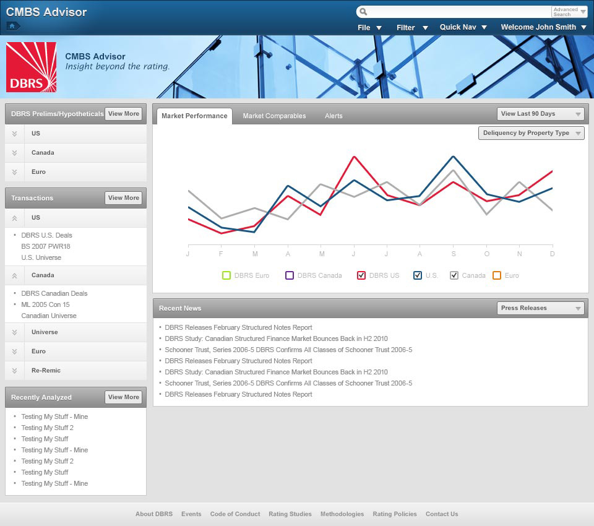Open the Contact Us footer link
Screen dimensions: 594x526
[x=442, y=514]
